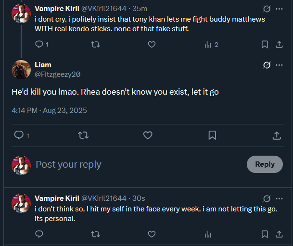Repost Vampire Kiril's kendo sticks tweet

click(95, 45)
